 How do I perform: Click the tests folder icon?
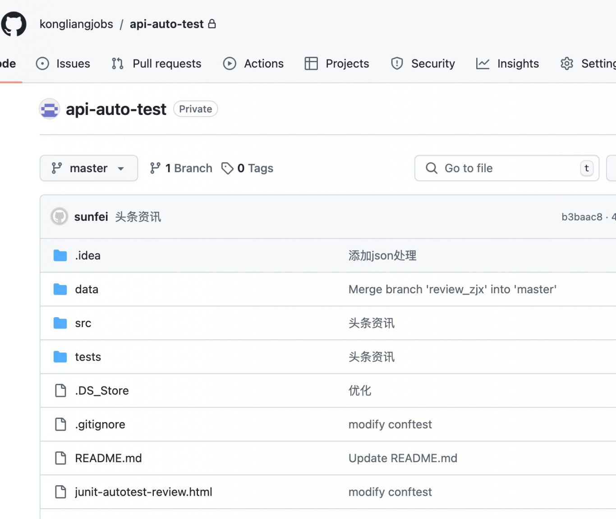click(60, 357)
